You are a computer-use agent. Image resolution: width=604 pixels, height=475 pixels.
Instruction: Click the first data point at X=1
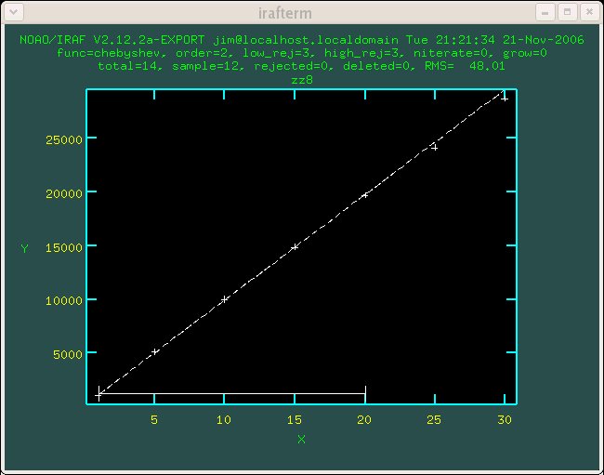click(x=99, y=394)
